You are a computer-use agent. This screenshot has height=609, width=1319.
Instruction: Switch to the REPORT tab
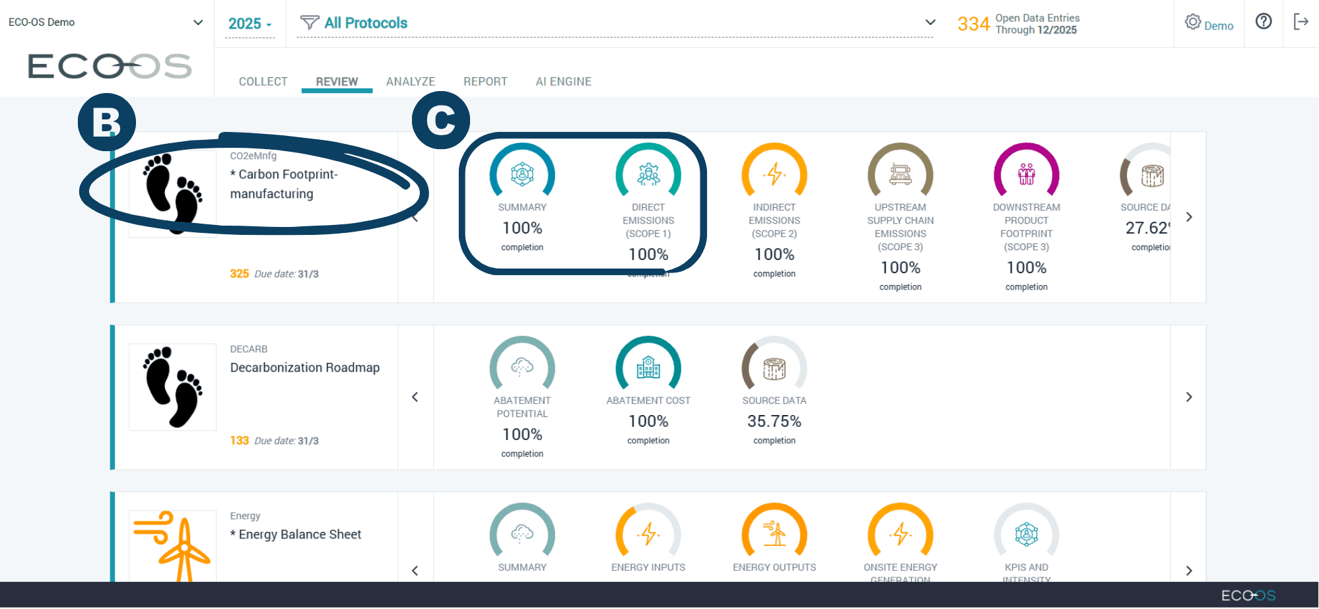pos(485,82)
